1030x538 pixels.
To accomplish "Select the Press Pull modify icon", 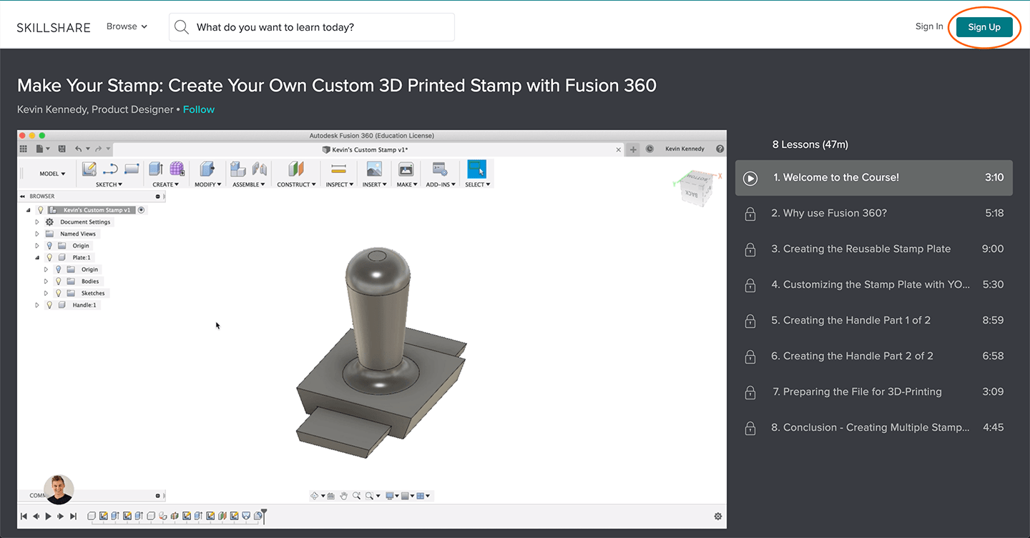I will click(x=207, y=169).
